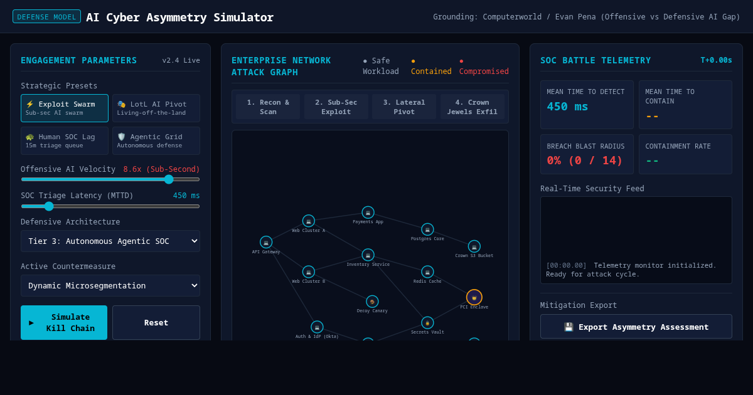
Task: Select the 1. Recon & Scan stage
Action: (268, 107)
